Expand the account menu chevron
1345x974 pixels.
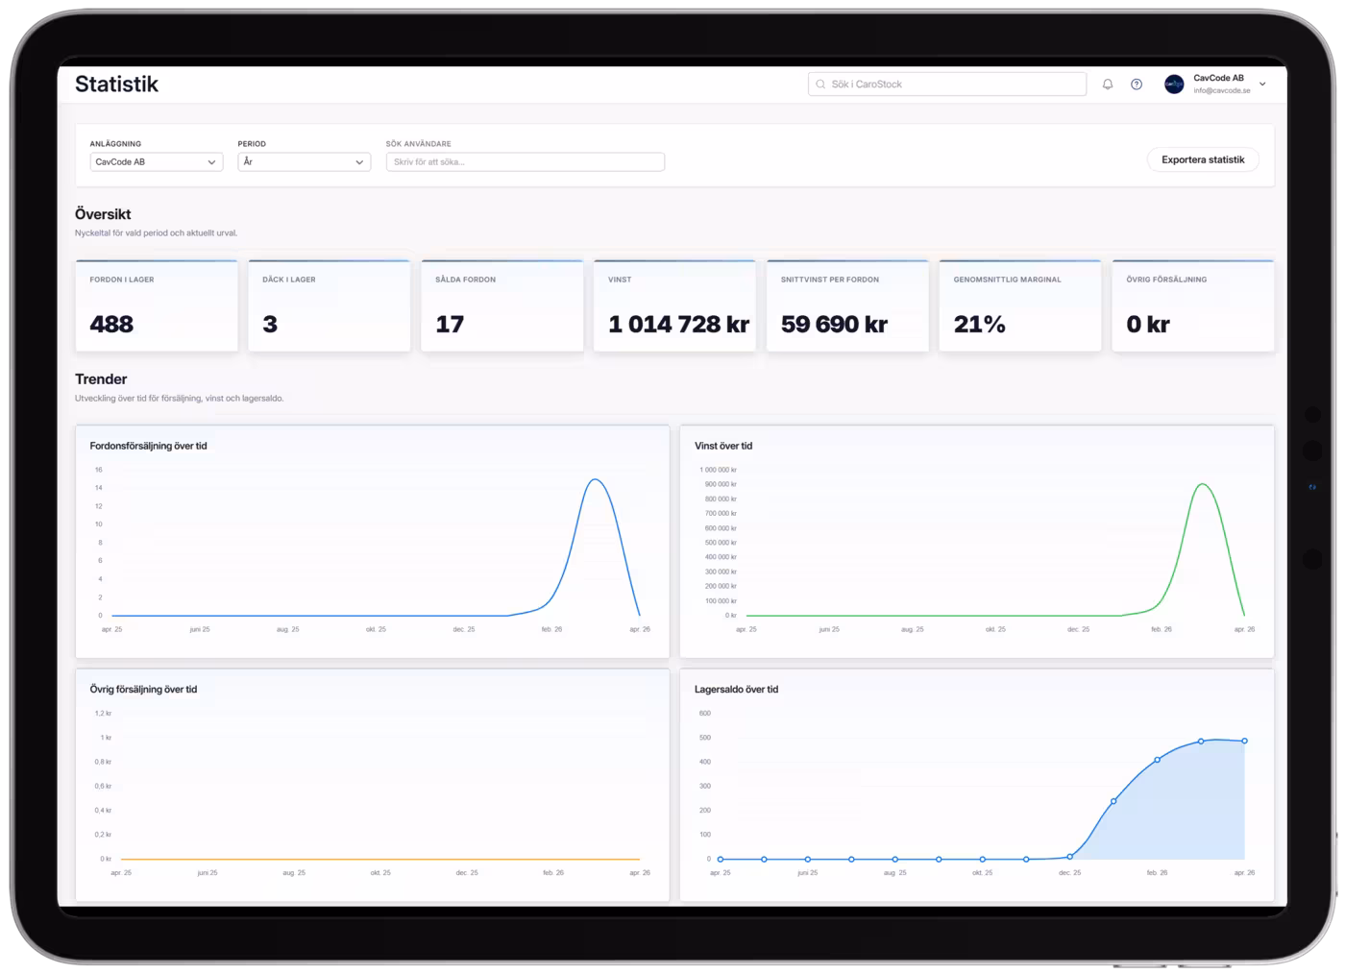click(x=1262, y=85)
